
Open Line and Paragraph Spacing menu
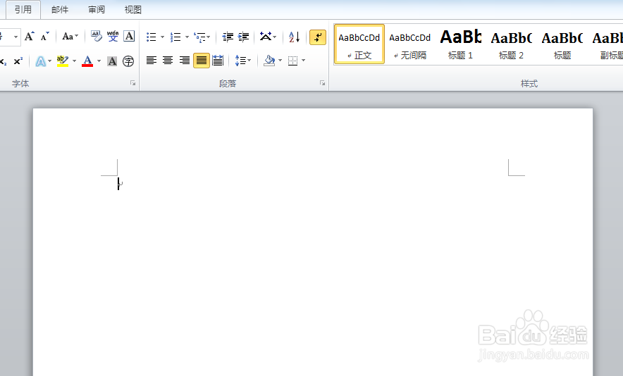point(242,61)
